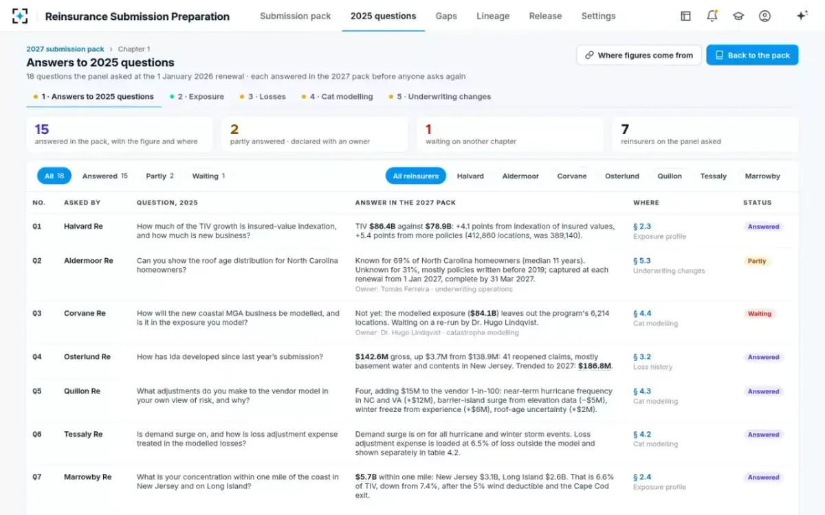Image resolution: width=825 pixels, height=515 pixels.
Task: Open section § 2.4 link
Action: click(x=642, y=477)
